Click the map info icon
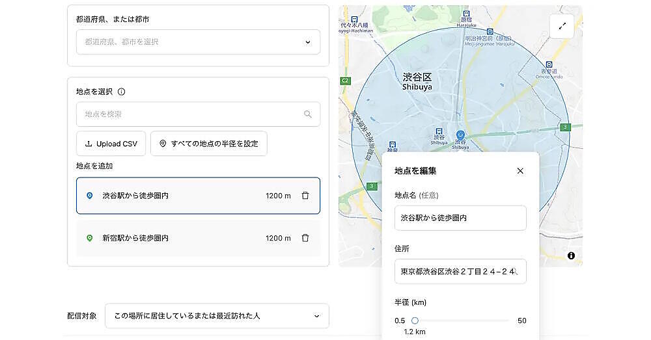The height and width of the screenshot is (340, 651). click(571, 255)
